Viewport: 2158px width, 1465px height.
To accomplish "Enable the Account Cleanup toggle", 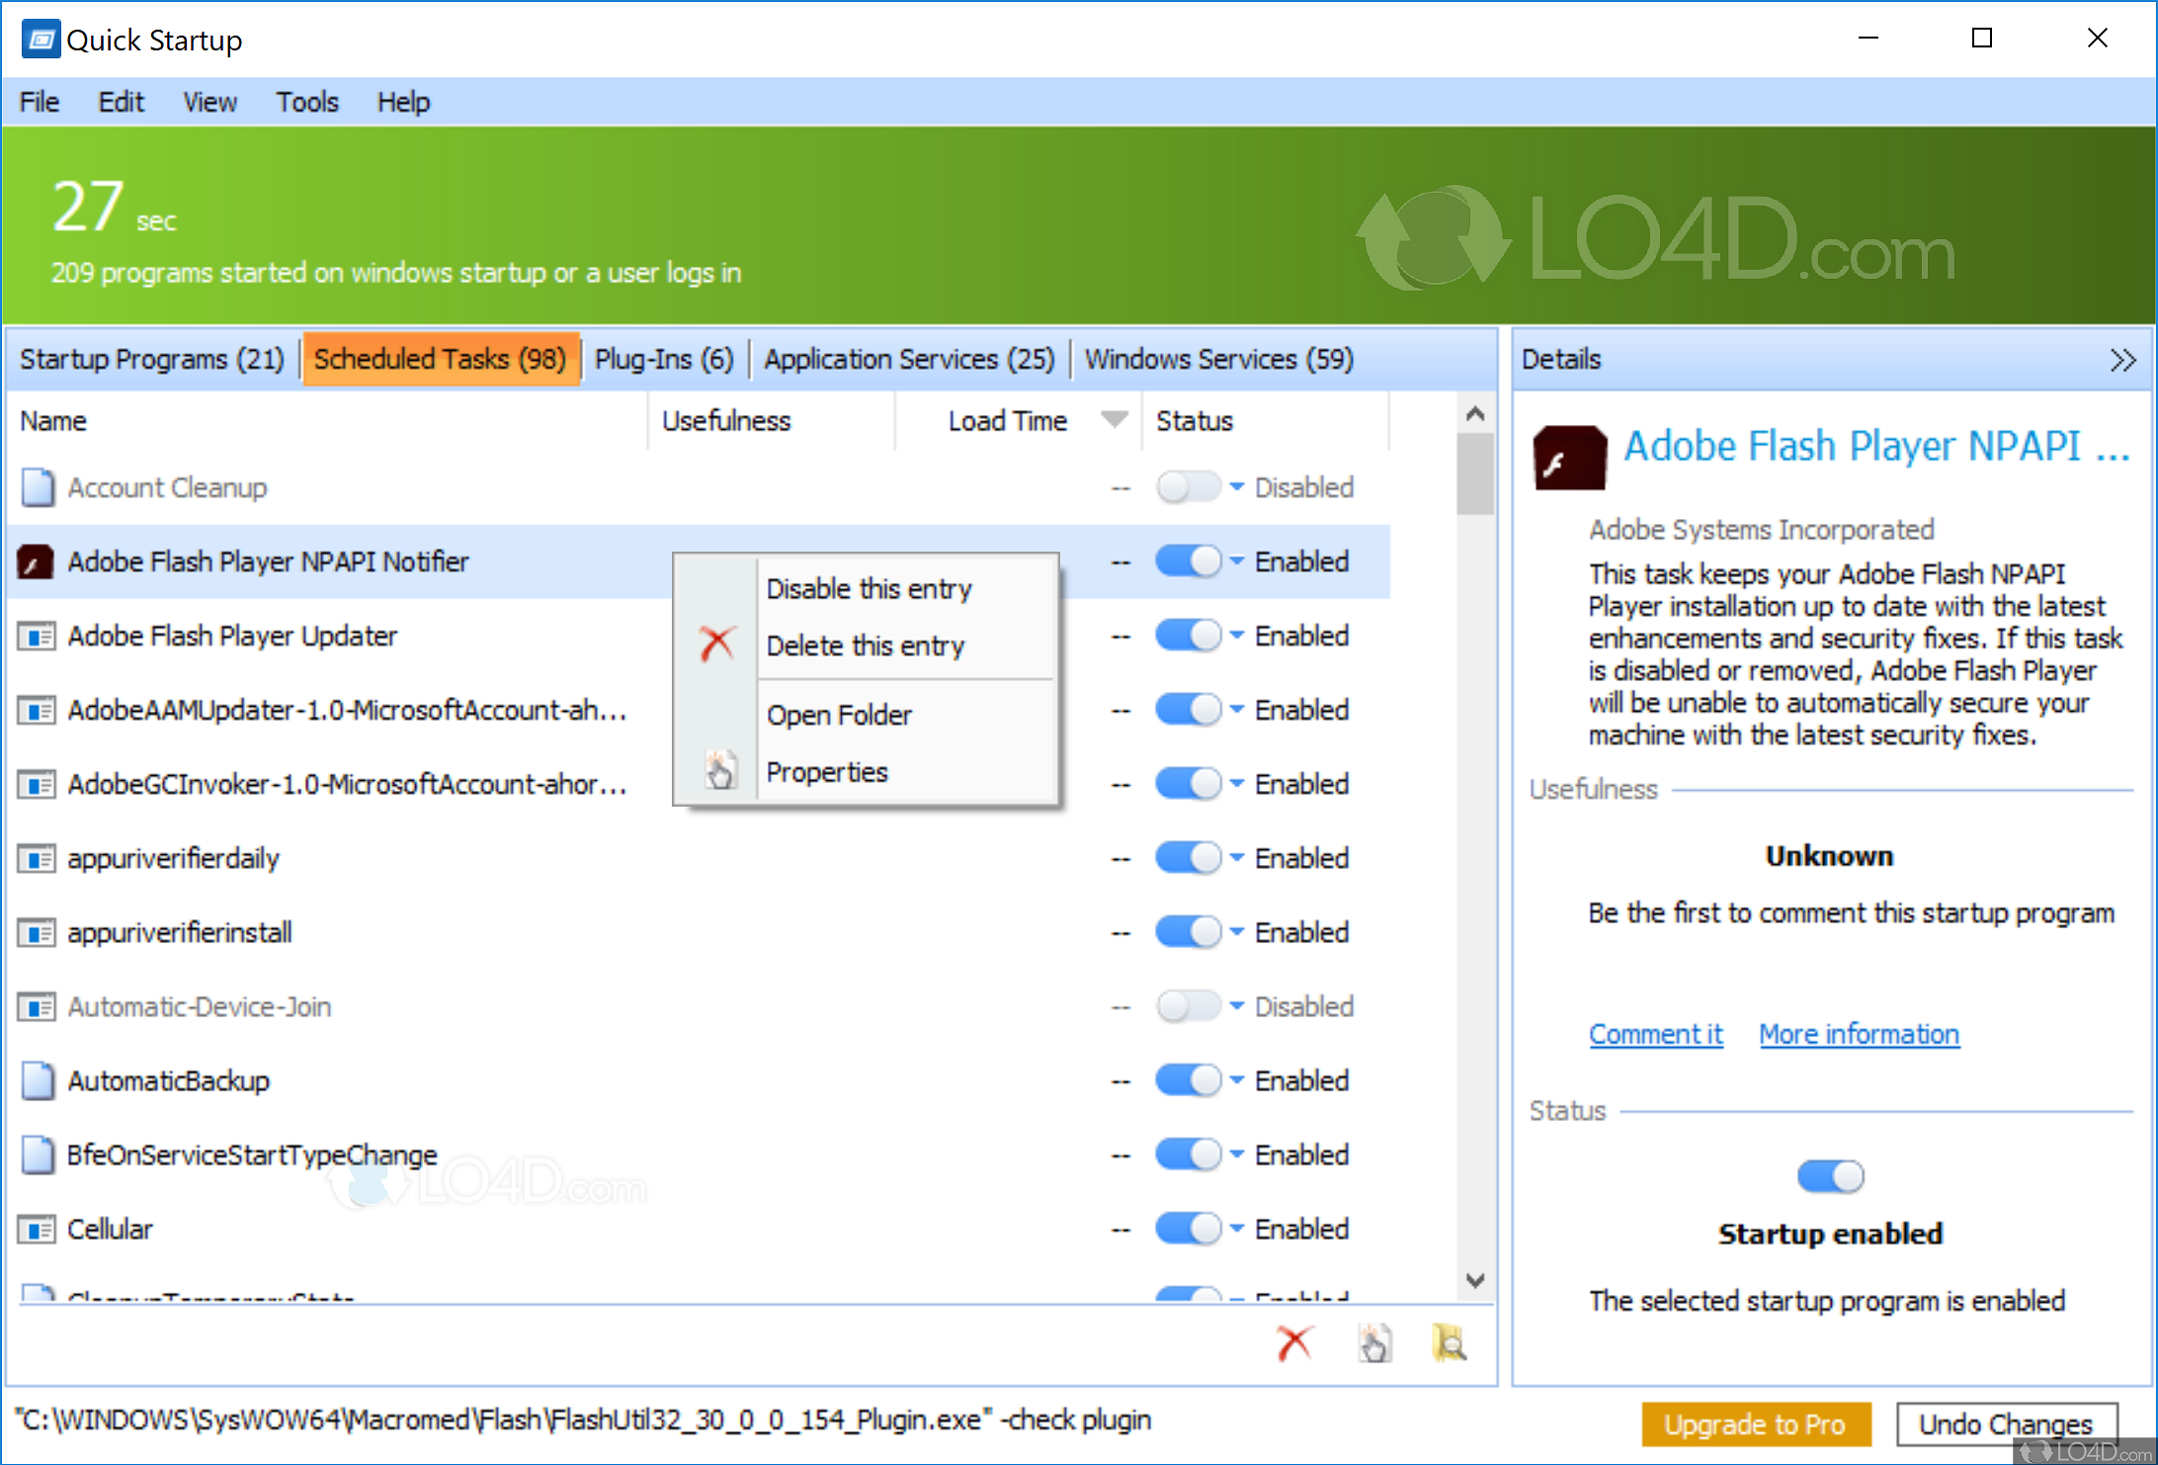I will tap(1189, 486).
